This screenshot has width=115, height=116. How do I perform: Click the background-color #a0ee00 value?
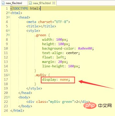[x=85, y=48]
